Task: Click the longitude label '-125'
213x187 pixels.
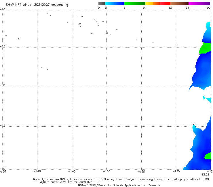Action: click(x=176, y=171)
